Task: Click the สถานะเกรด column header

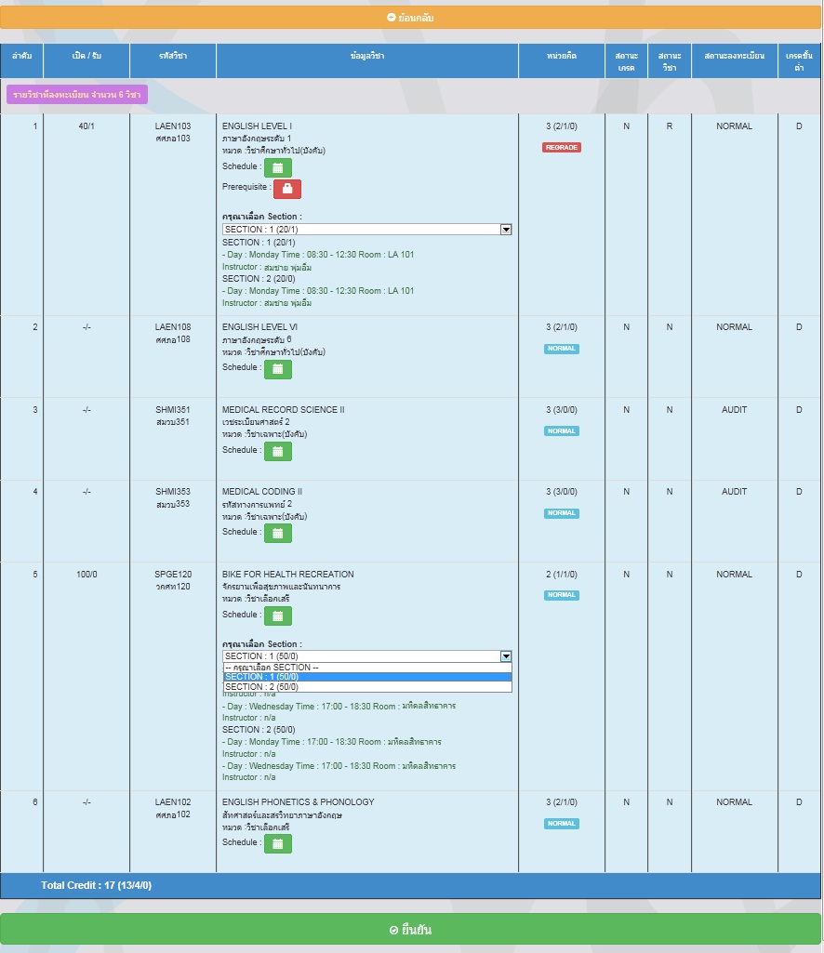Action: pos(626,60)
